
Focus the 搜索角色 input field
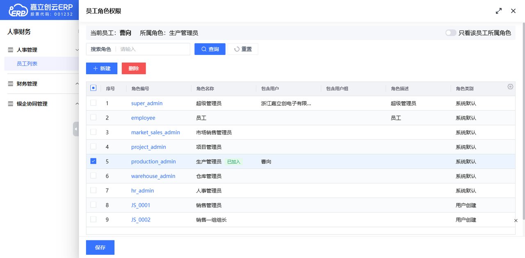point(153,49)
